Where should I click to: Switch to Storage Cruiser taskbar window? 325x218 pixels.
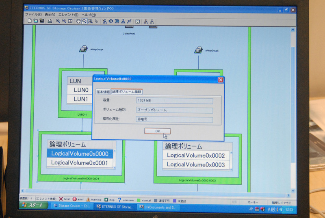point(72,206)
